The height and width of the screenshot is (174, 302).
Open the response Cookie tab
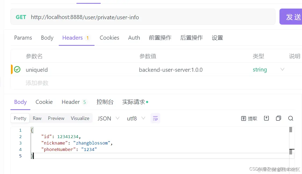pyautogui.click(x=44, y=102)
